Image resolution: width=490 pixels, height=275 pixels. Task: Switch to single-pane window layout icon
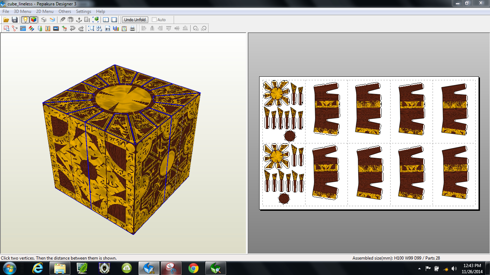click(x=114, y=20)
